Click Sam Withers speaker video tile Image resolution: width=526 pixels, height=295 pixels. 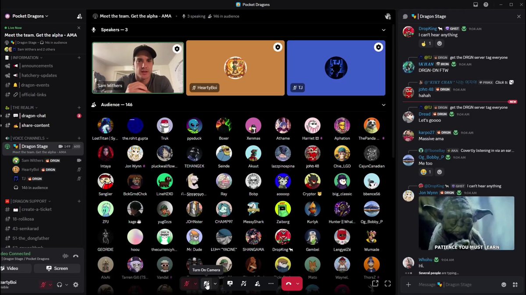pyautogui.click(x=138, y=68)
